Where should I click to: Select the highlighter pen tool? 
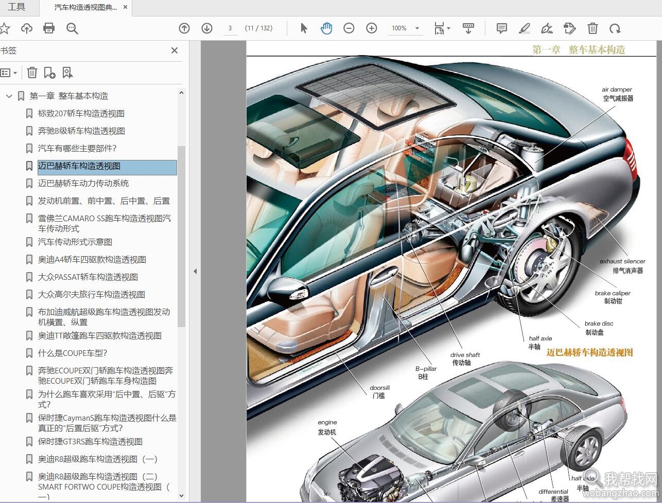click(x=525, y=28)
